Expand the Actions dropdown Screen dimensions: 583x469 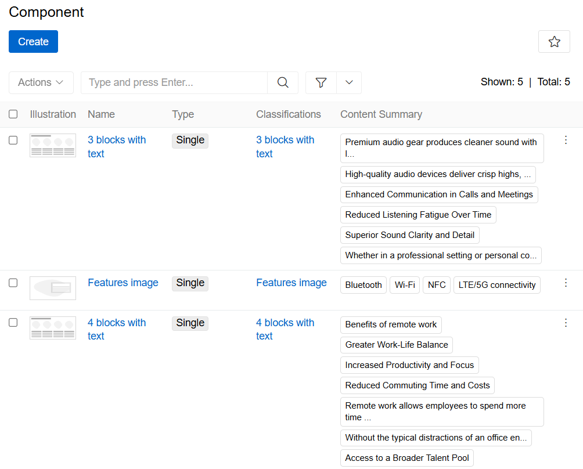pos(41,82)
